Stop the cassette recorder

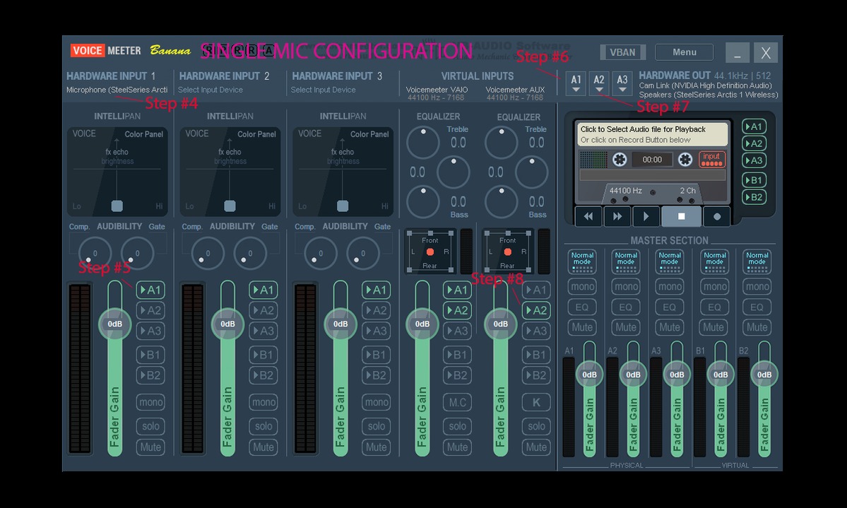(681, 216)
